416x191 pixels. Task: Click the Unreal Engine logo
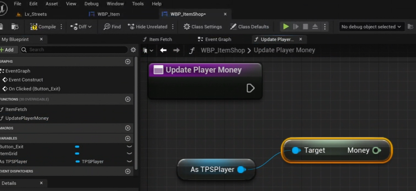coord(3,9)
